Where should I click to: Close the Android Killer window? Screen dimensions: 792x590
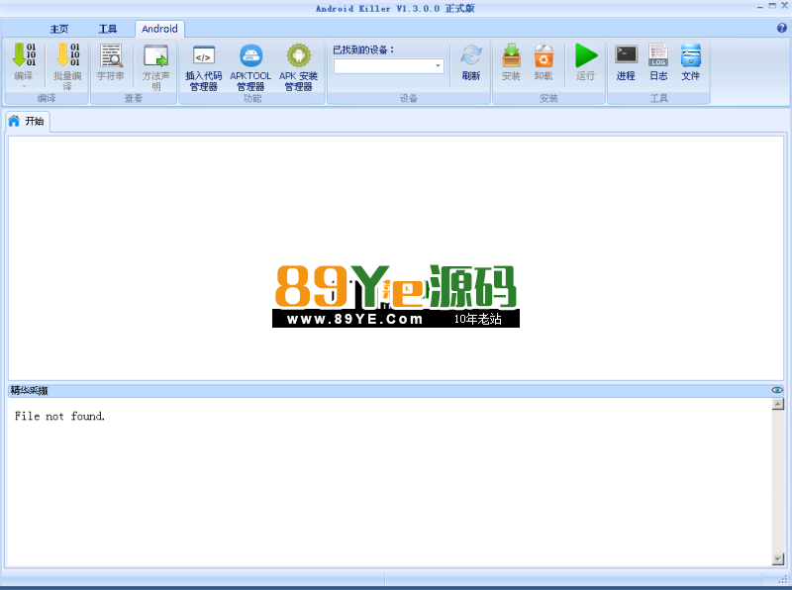784,6
